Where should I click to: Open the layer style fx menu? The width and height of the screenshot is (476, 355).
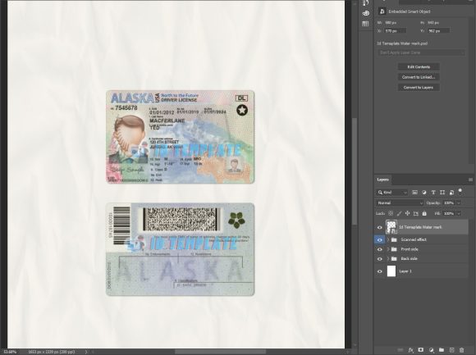click(410, 350)
